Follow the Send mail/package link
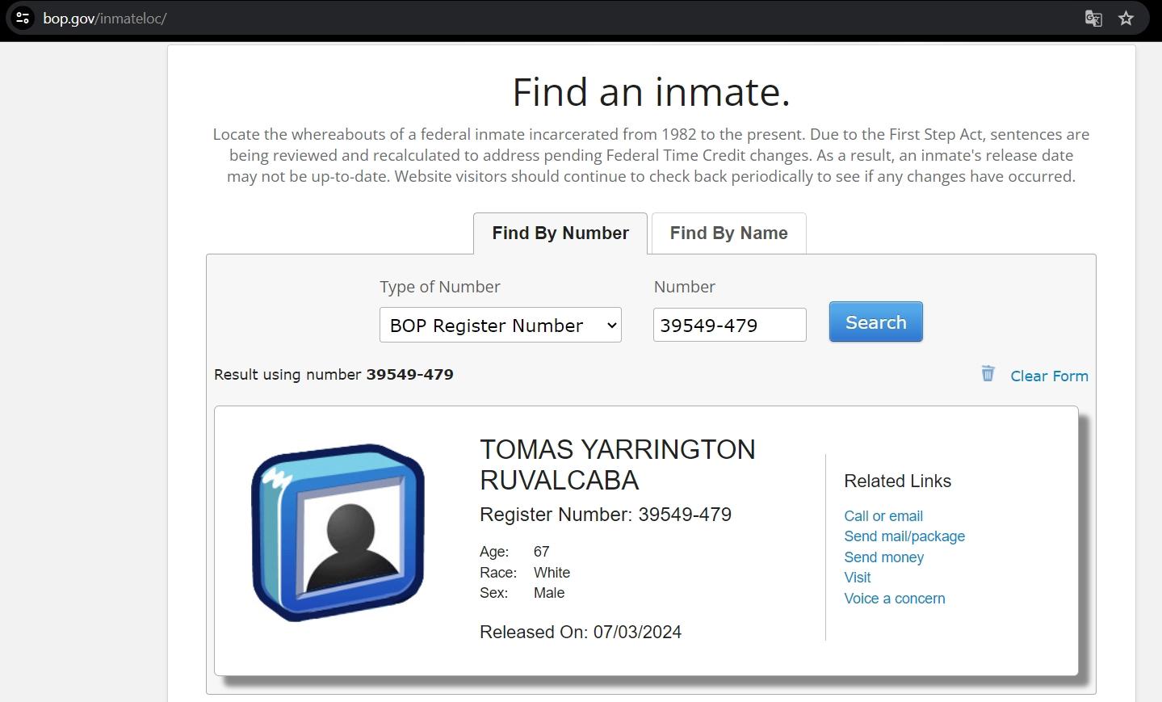The image size is (1162, 702). pyautogui.click(x=904, y=536)
